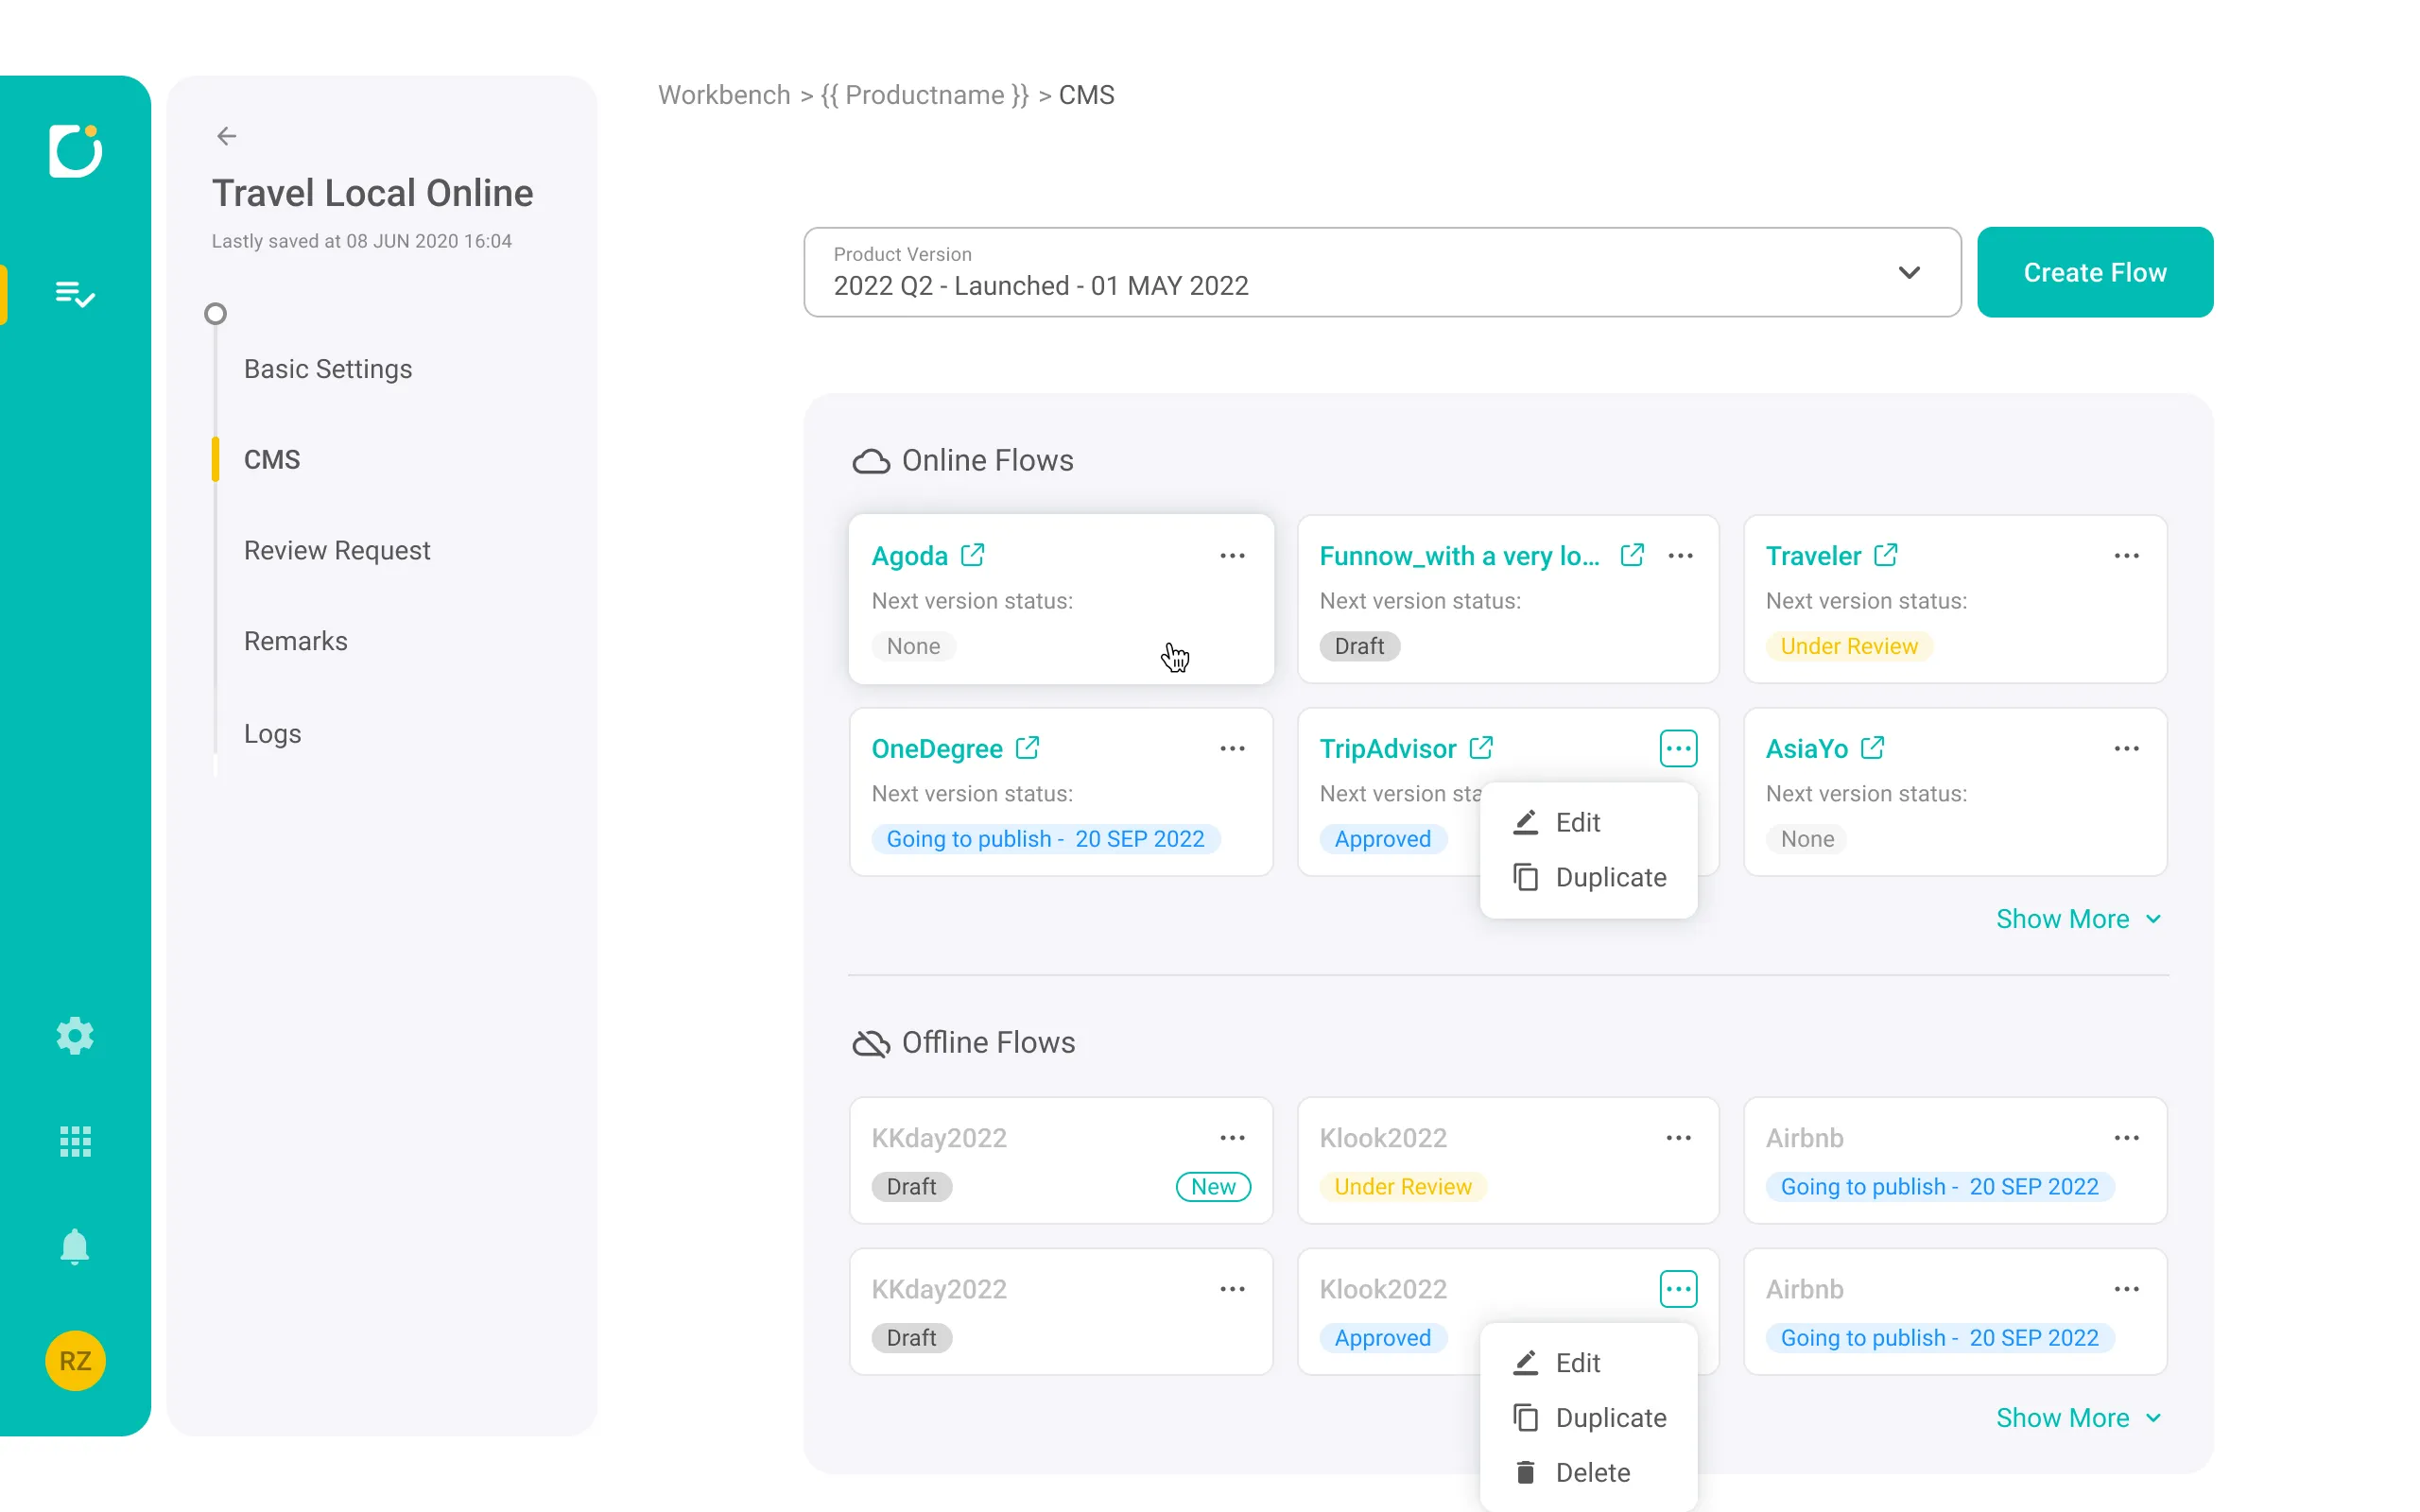This screenshot has width=2420, height=1512.
Task: Open the apps grid icon
Action: tap(75, 1141)
